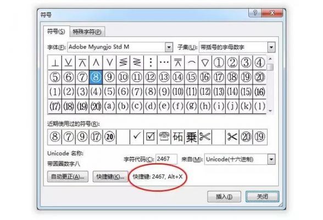Viewport: 323px width, 220px height.
Task: Select circled number ⑩ in the grid
Action: click(123, 77)
